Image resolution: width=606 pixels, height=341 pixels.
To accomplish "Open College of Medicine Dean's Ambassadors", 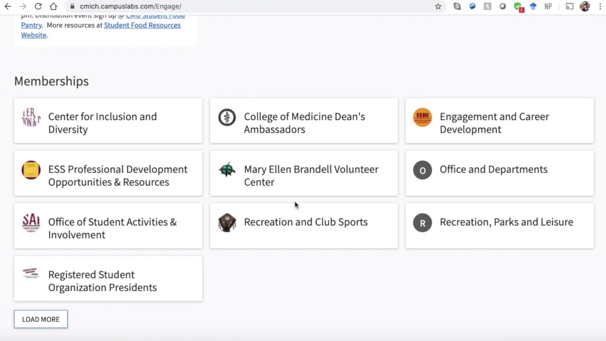I will coord(304,120).
